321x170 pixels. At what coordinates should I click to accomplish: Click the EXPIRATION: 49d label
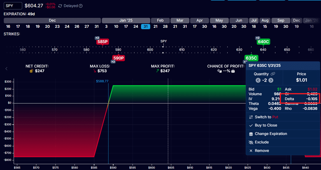click(x=19, y=14)
